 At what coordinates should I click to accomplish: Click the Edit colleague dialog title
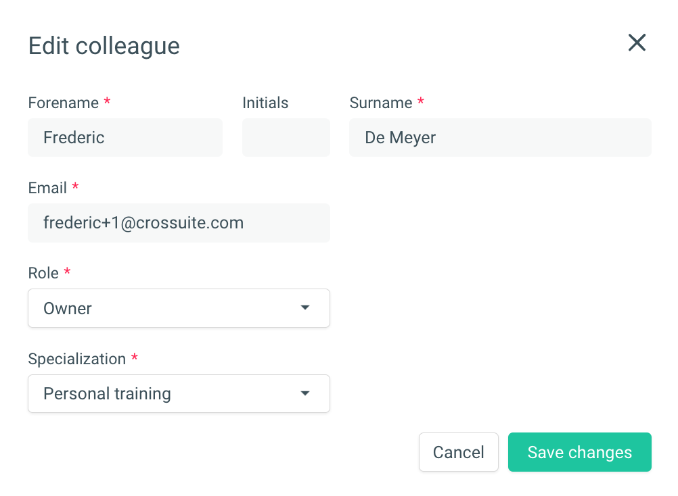(x=104, y=46)
